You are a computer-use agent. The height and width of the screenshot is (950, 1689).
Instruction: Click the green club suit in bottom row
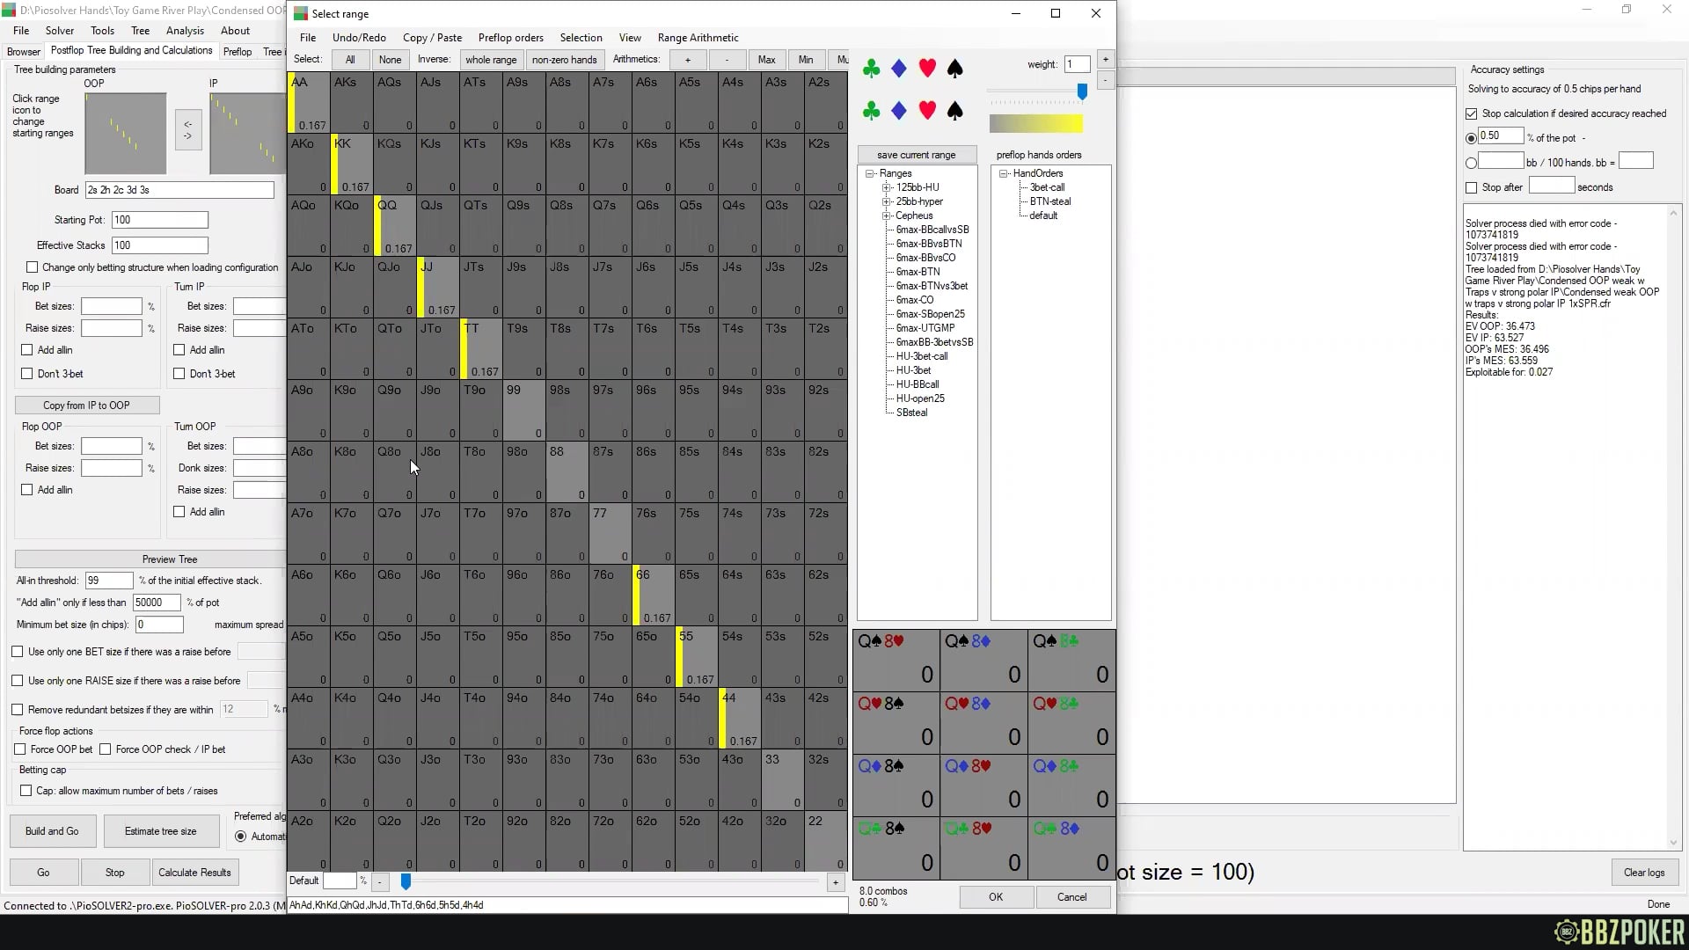pos(871,111)
